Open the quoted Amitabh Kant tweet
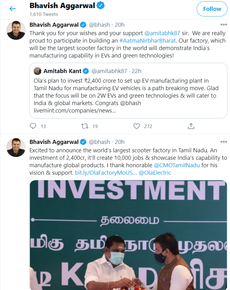This screenshot has width=230, height=290. point(128,91)
